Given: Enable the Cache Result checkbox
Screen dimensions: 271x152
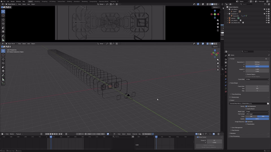Looking at the screenshot, I should click(x=246, y=109).
